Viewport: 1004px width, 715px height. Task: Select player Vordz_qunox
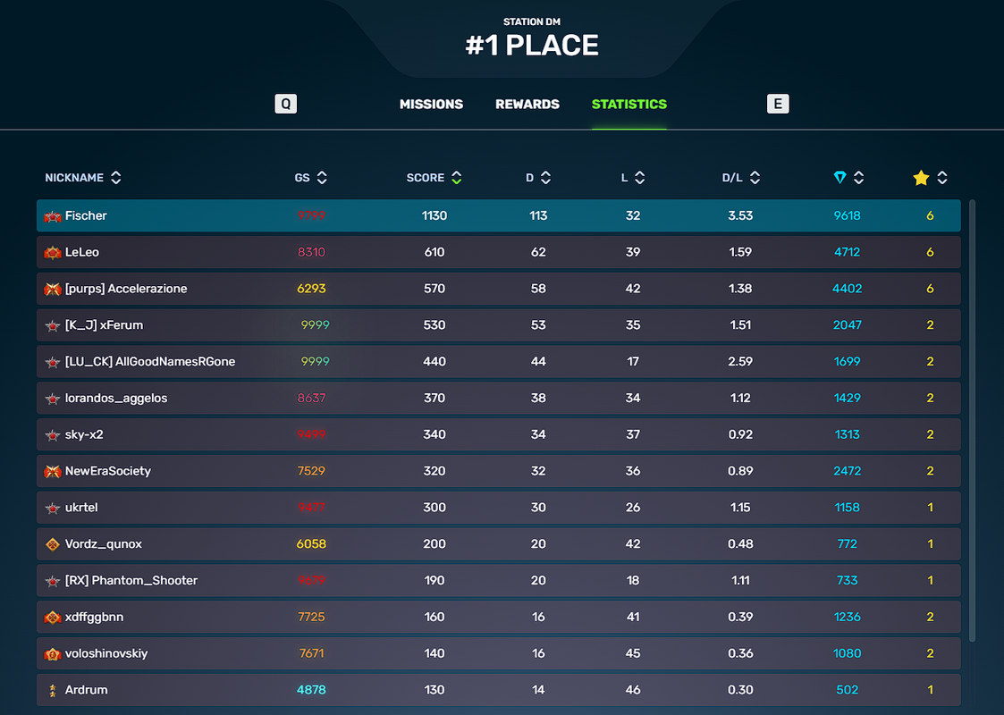pos(103,544)
